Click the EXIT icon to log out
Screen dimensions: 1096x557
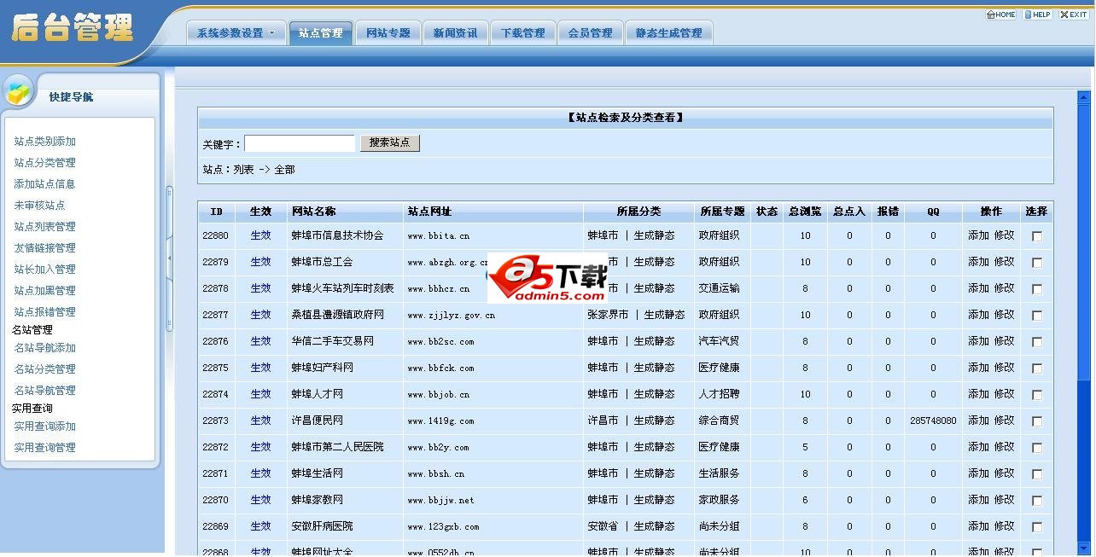(1074, 15)
